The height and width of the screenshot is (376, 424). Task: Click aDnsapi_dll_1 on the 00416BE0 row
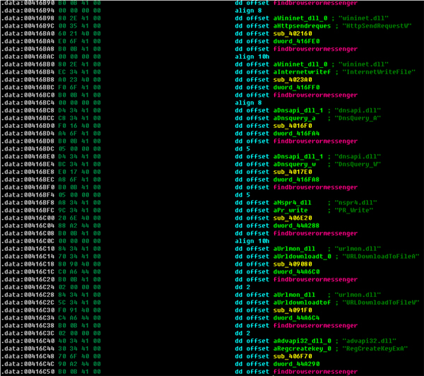point(298,157)
